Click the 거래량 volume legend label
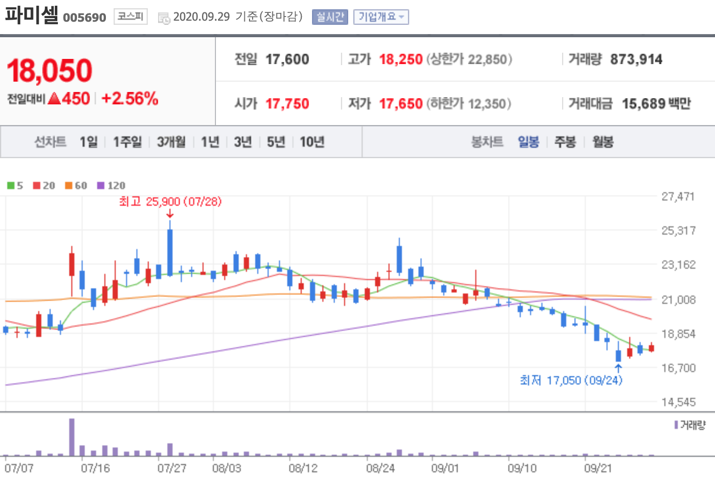Image resolution: width=715 pixels, height=494 pixels. (x=693, y=425)
